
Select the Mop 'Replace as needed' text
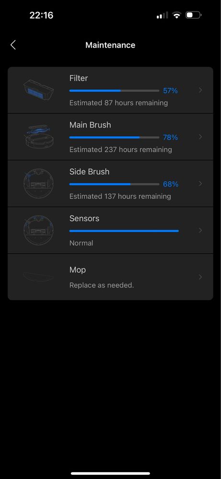tap(102, 285)
